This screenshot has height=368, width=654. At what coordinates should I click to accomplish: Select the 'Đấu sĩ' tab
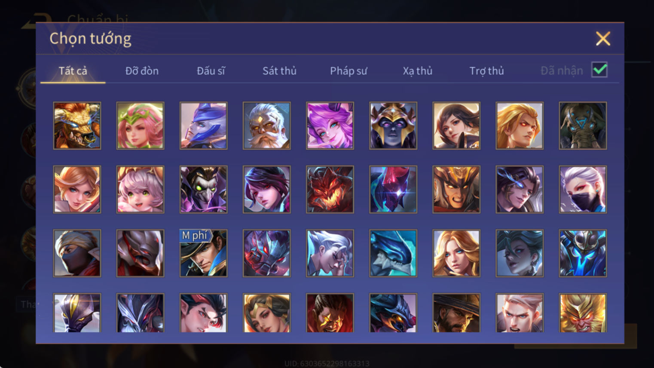point(211,71)
